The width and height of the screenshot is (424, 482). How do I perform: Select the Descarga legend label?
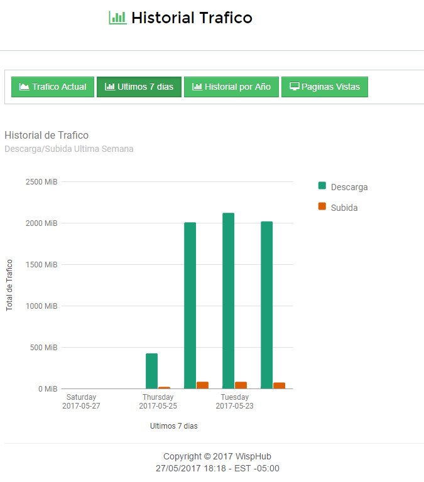click(x=349, y=187)
